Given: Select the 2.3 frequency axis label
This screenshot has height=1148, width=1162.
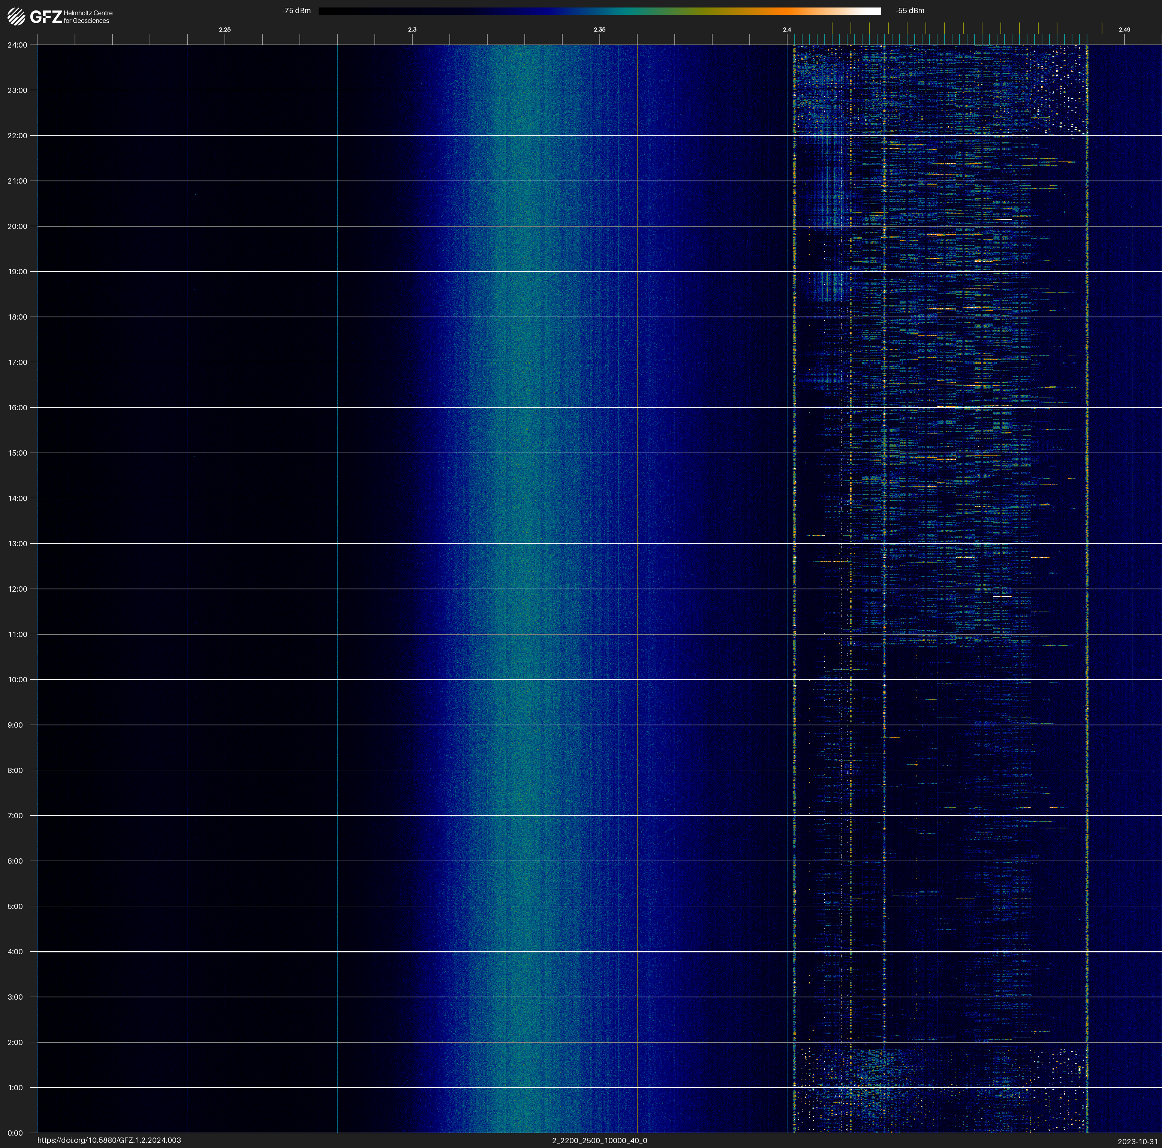Looking at the screenshot, I should pos(412,30).
